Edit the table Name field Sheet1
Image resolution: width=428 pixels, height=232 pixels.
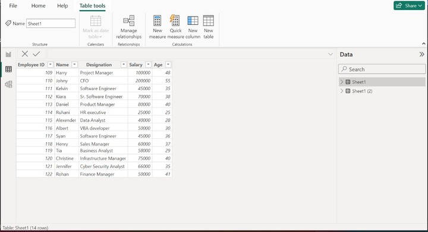coord(51,23)
